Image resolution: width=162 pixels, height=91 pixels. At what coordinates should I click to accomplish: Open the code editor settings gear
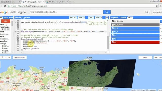pyautogui.click(x=107, y=17)
